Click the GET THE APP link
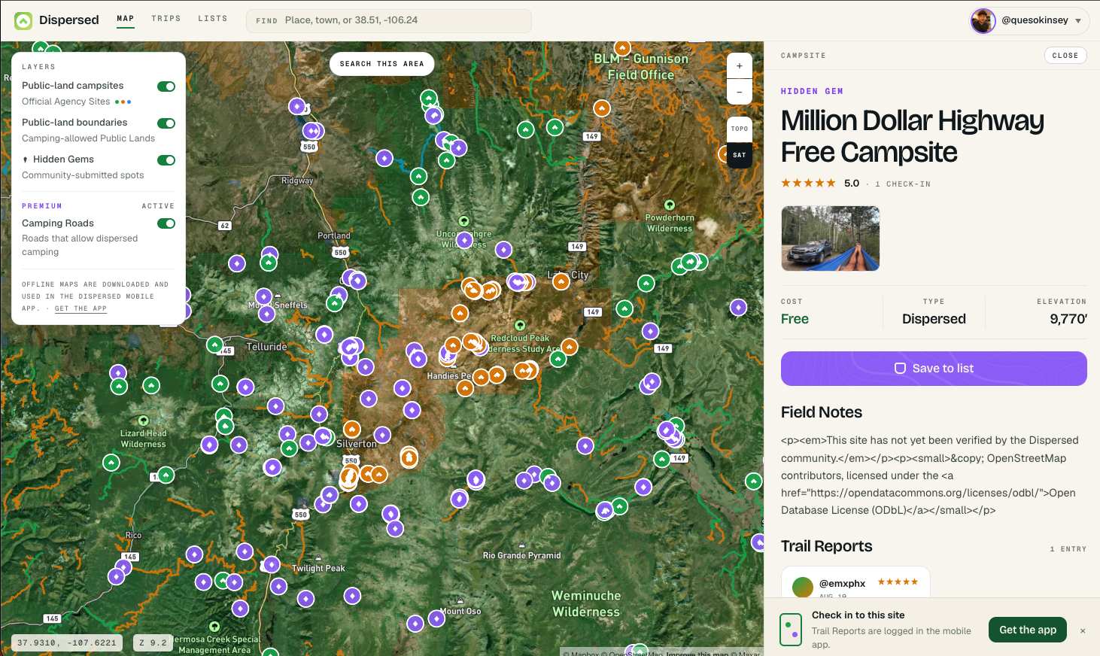1100x656 pixels. coord(81,308)
